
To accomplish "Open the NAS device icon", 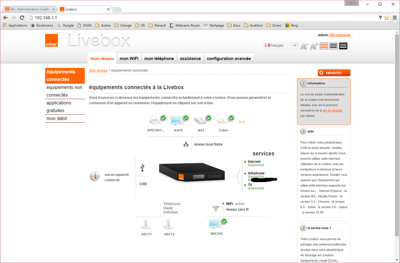I will click(201, 120).
